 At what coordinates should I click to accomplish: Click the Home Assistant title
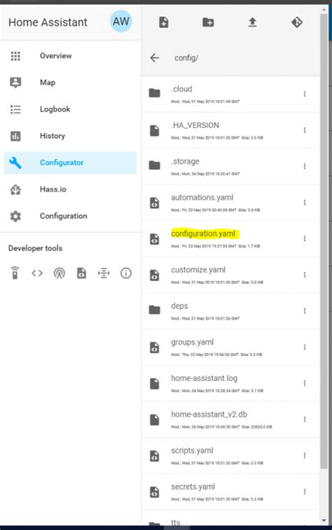48,22
